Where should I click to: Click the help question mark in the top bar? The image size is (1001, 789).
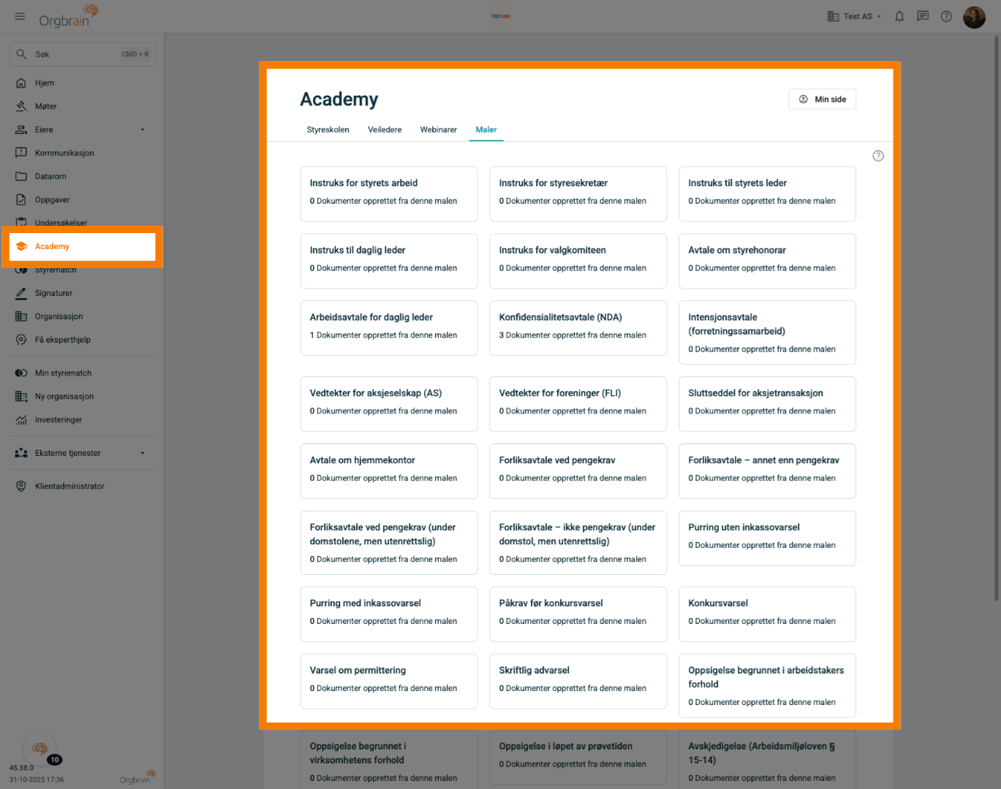click(x=946, y=16)
